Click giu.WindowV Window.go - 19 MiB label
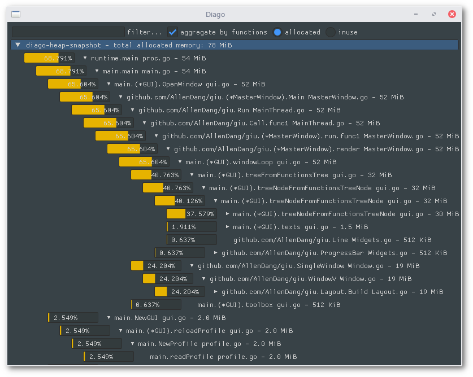The height and width of the screenshot is (377, 473). 311,279
